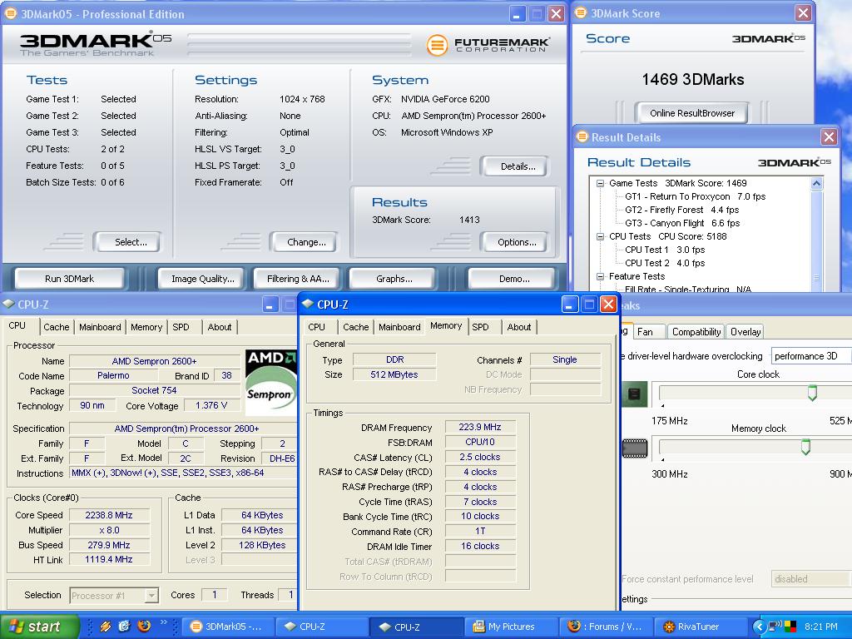Open Cache tab in back CPU-Z window
Viewport: 852px width, 639px height.
[x=57, y=327]
